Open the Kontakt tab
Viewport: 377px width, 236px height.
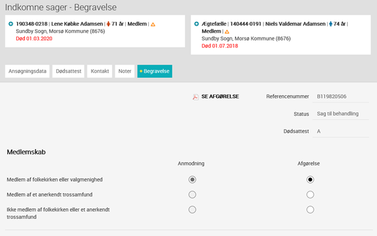[x=100, y=71]
